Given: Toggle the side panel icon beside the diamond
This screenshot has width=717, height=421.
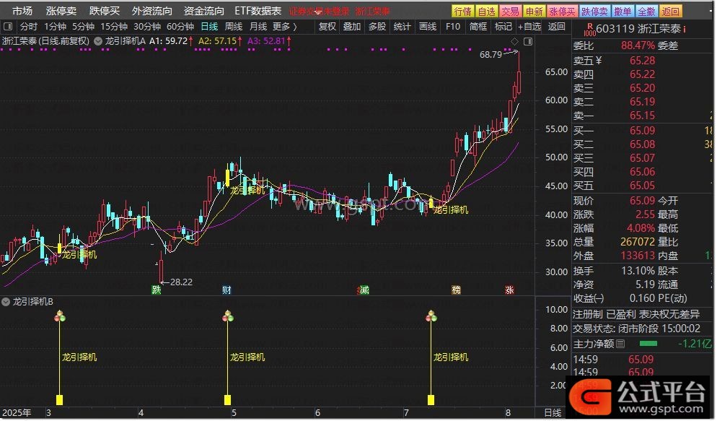Looking at the screenshot, I should [x=528, y=42].
